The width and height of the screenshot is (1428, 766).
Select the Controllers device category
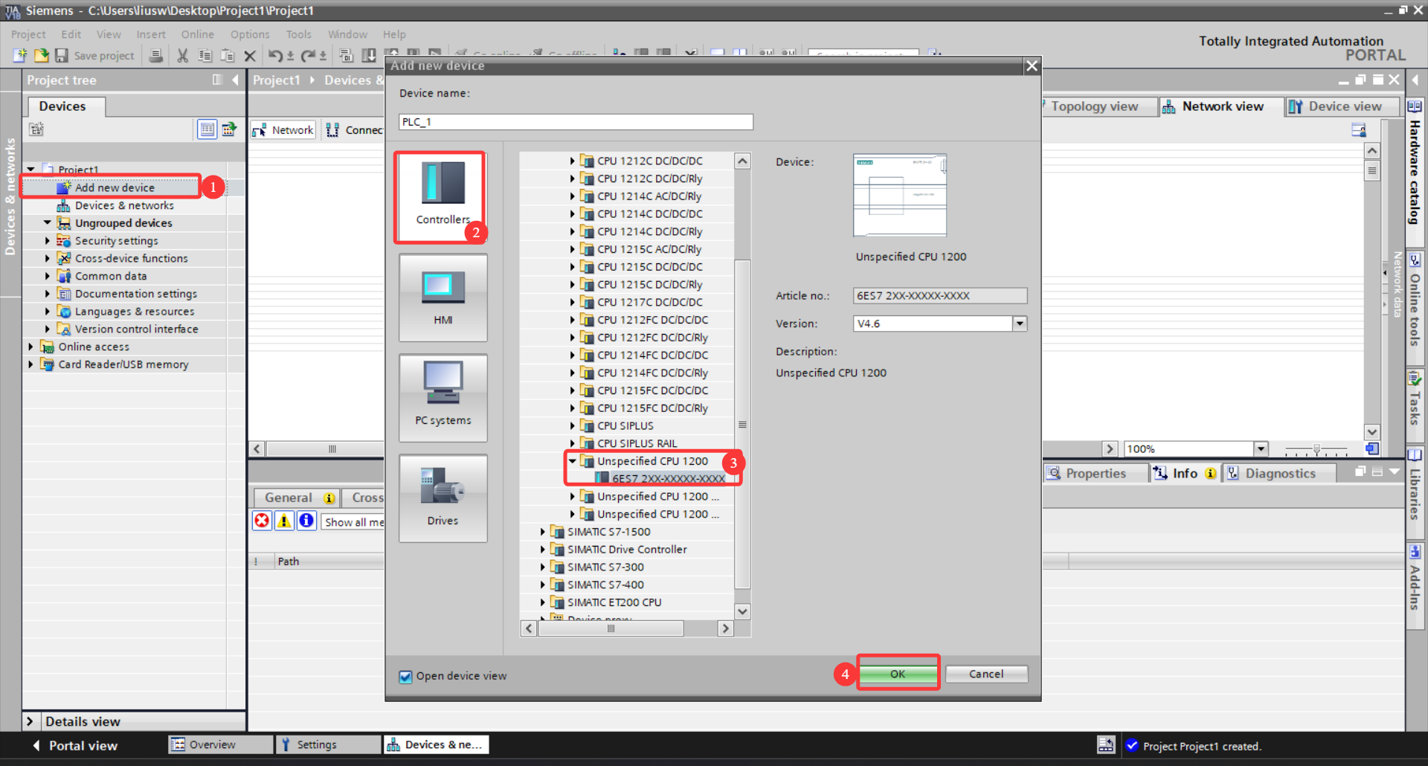(443, 196)
